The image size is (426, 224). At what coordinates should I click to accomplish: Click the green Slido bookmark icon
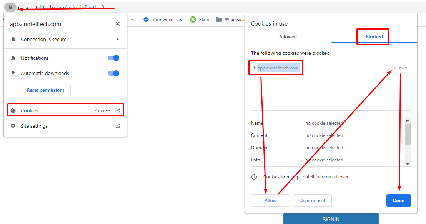(x=193, y=20)
